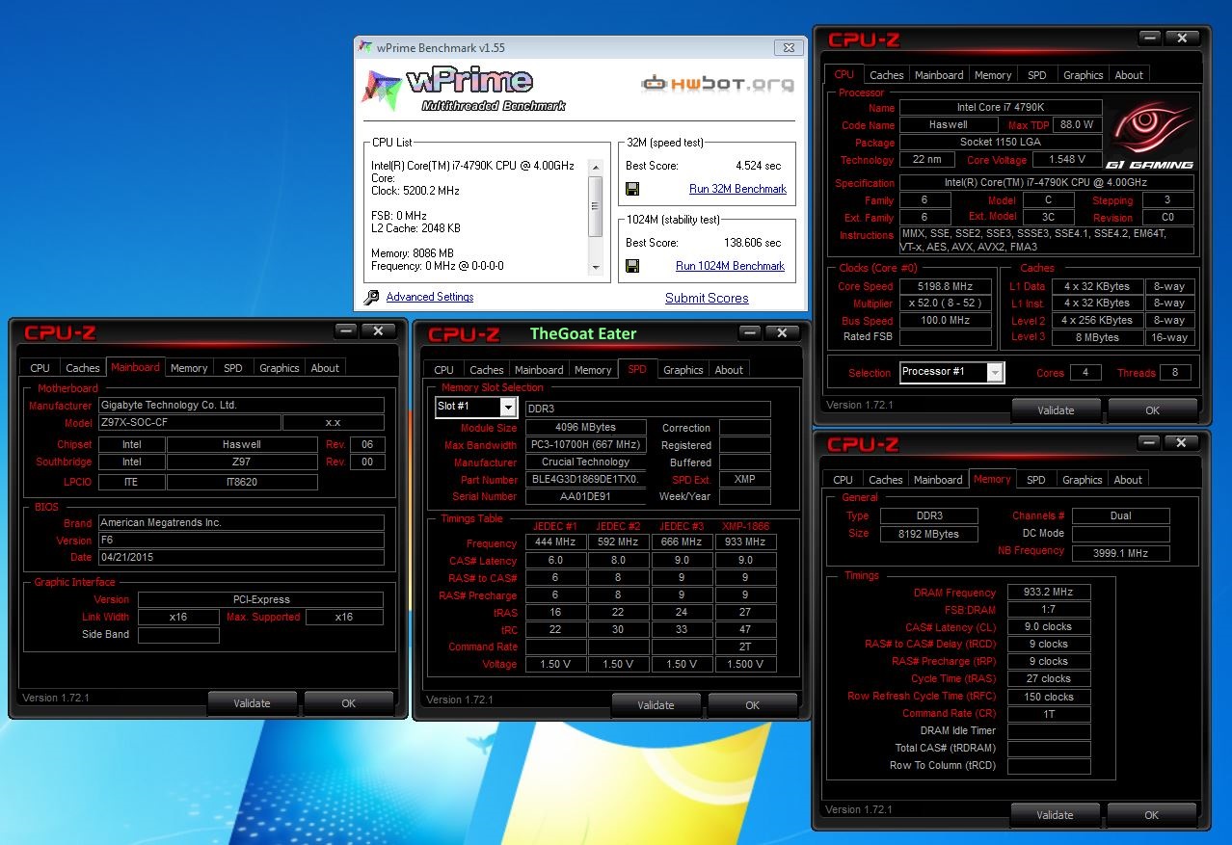Click the hwbot.org logo in wPrime
The image size is (1232, 845).
pos(718,84)
